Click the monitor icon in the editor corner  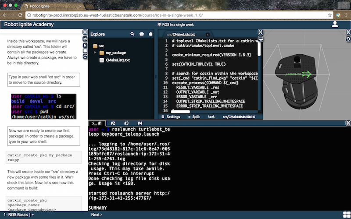pyautogui.click(x=260, y=39)
